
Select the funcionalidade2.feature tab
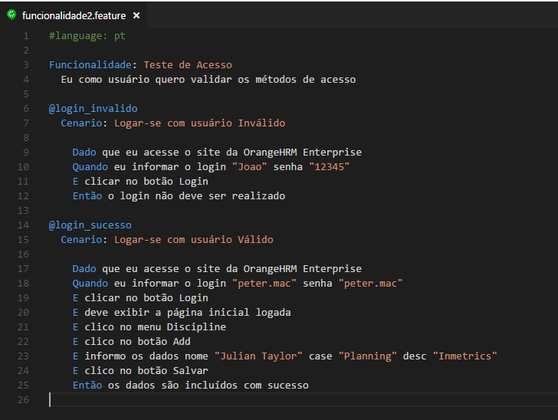pyautogui.click(x=74, y=15)
